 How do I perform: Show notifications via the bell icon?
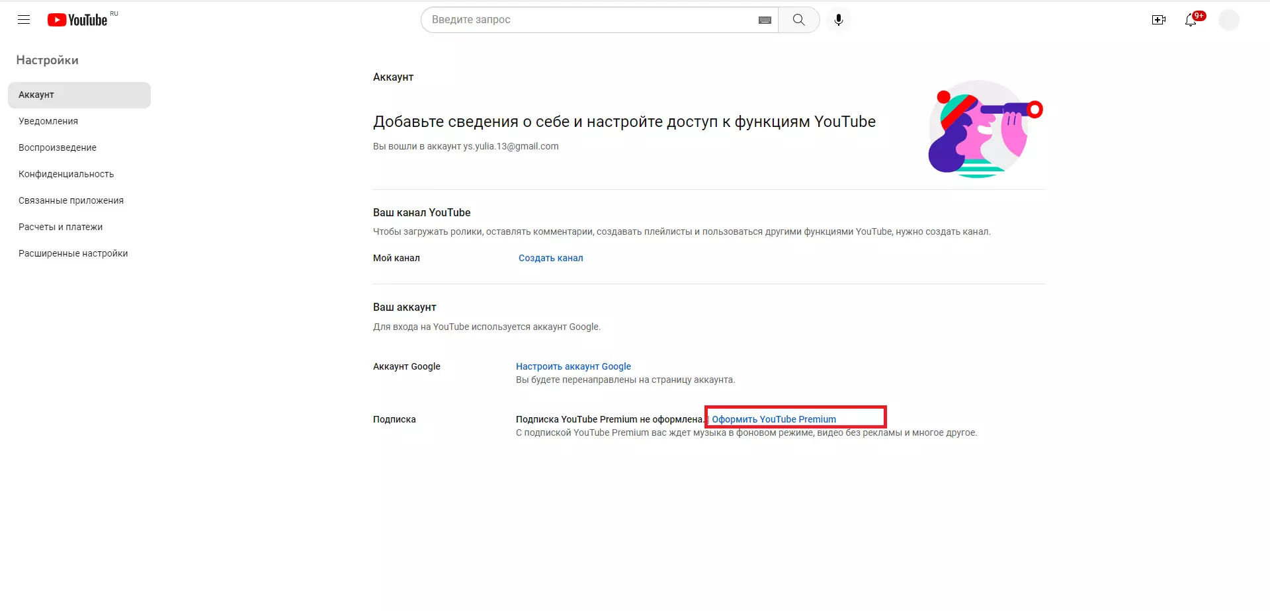[x=1191, y=20]
